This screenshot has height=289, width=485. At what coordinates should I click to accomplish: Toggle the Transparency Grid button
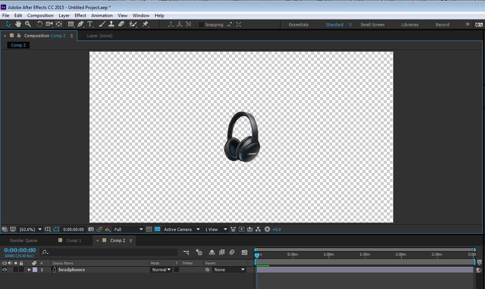point(157,229)
